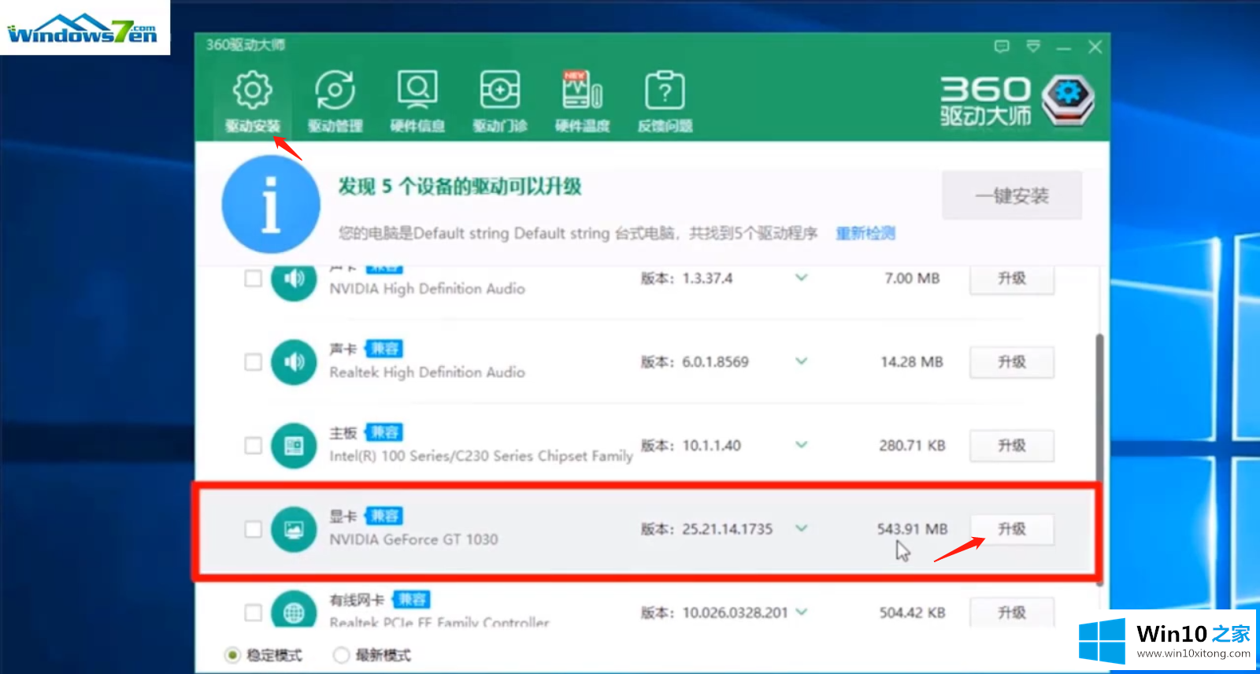The width and height of the screenshot is (1260, 674).
Task: Open the 硬件温度 thermometer icon tab
Action: pyautogui.click(x=583, y=101)
